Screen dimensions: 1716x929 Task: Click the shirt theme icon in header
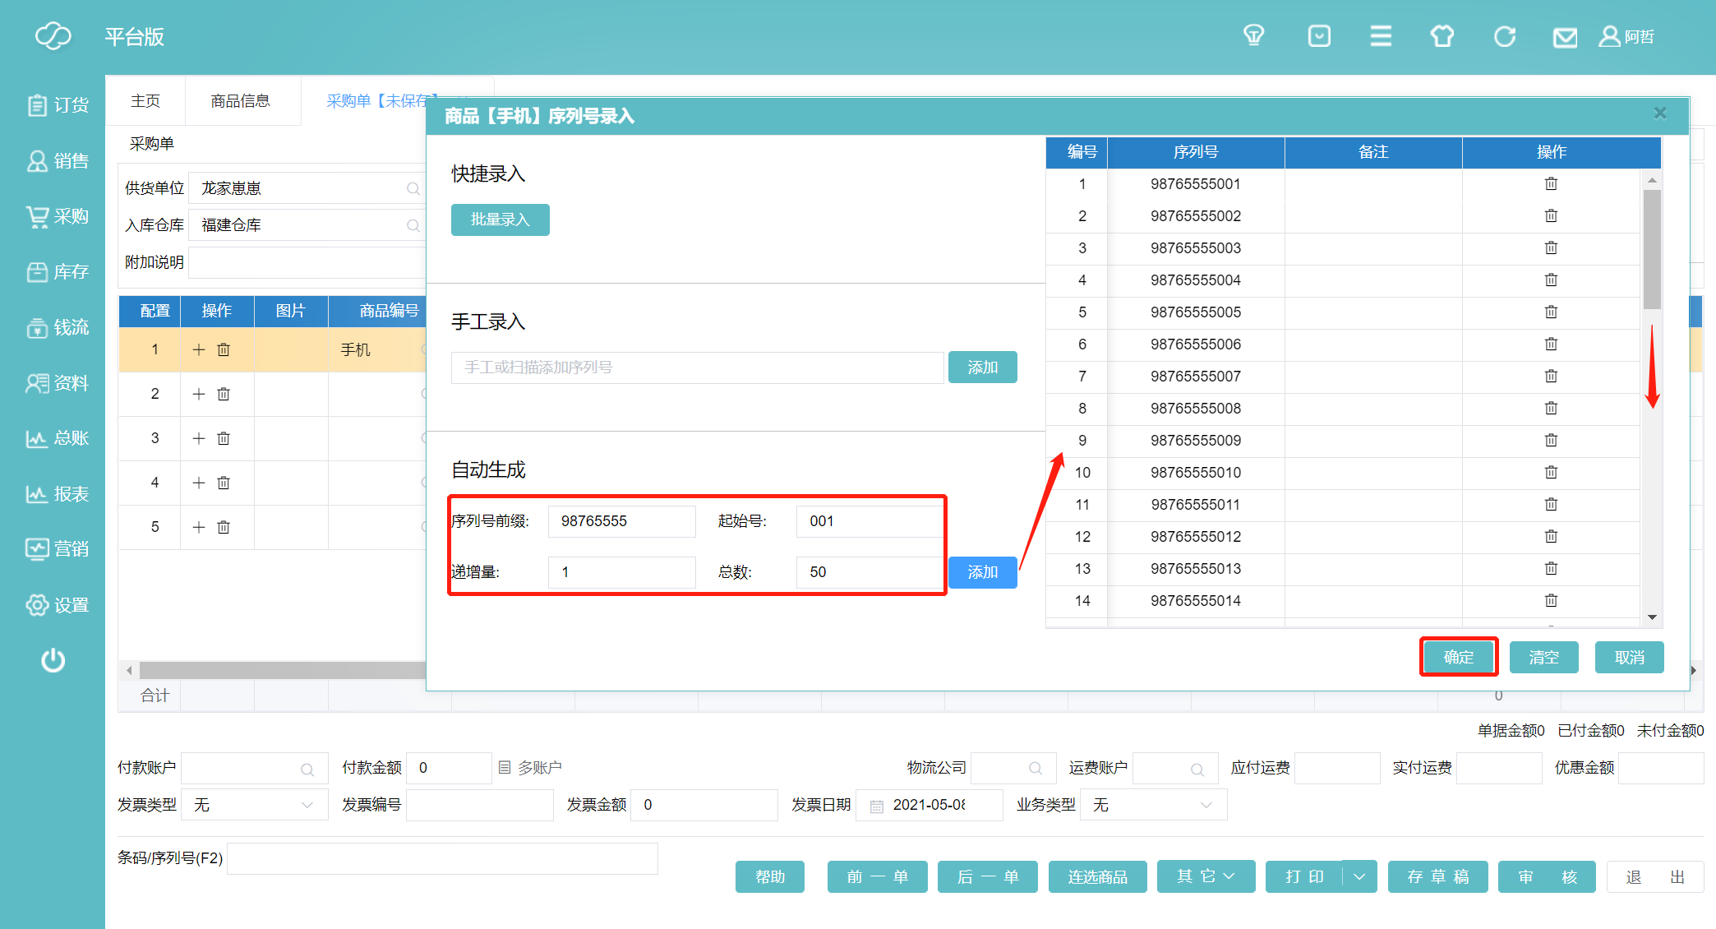tap(1442, 36)
